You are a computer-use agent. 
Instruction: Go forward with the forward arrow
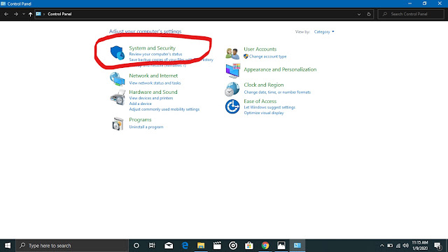(15, 14)
